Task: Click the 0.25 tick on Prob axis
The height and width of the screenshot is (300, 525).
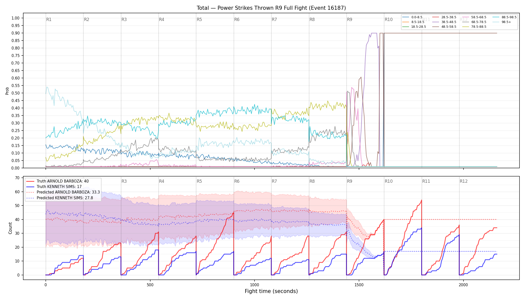Action: click(x=15, y=130)
